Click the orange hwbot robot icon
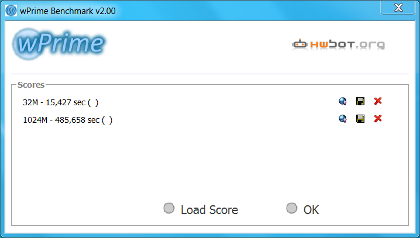 tap(299, 44)
